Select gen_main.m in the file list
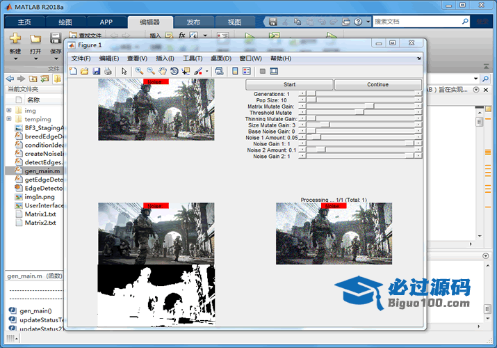Viewport: 497px width, 348px height. pos(42,171)
